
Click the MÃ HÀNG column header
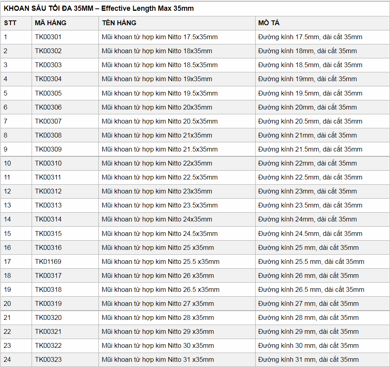click(50, 23)
